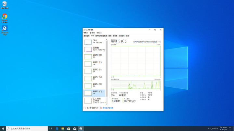Select 磁碟 1 (E:) in the sidebar
The image size is (234, 131).
pos(94,64)
